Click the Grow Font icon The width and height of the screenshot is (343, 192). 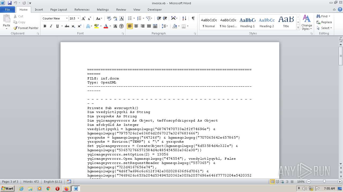[84, 18]
